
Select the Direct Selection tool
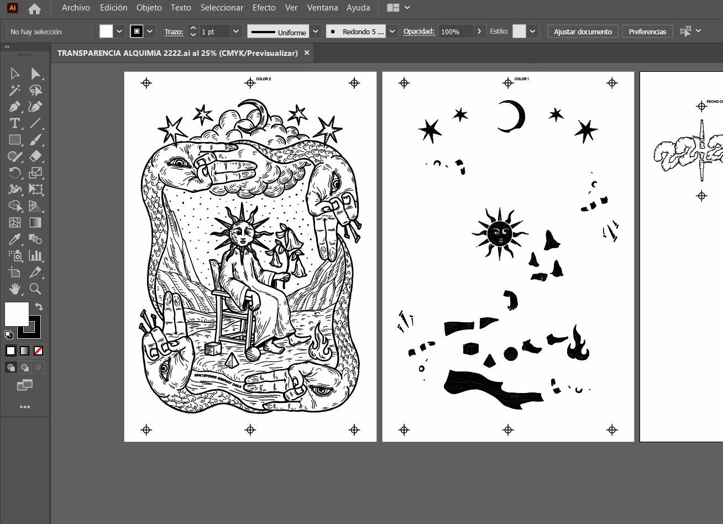point(36,74)
